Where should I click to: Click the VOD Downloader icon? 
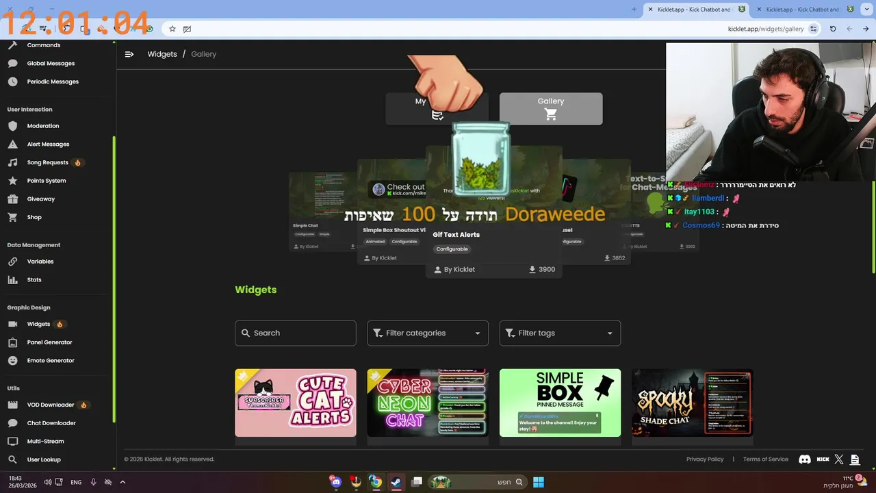tap(12, 405)
